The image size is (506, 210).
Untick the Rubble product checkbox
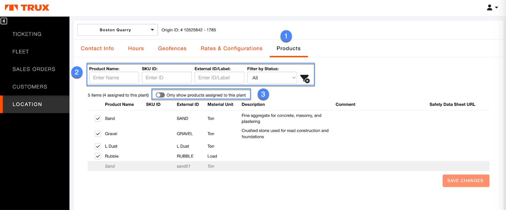click(x=98, y=156)
